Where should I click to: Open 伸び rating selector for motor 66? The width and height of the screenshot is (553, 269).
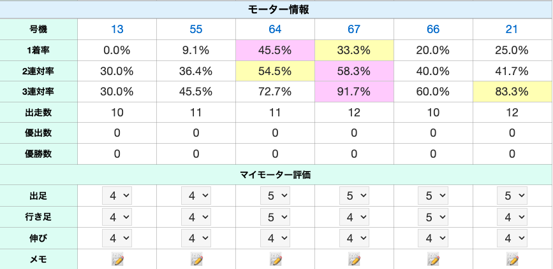coord(434,238)
